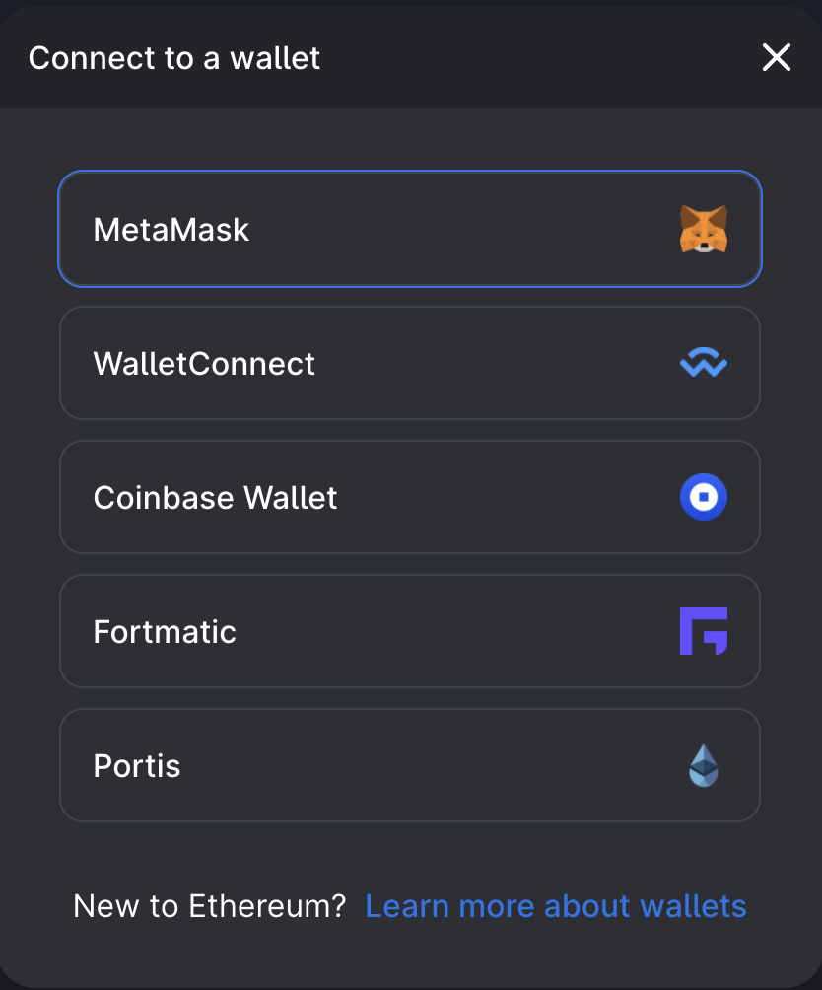Click the "WalletConnect" text label
The image size is (822, 990).
point(204,364)
